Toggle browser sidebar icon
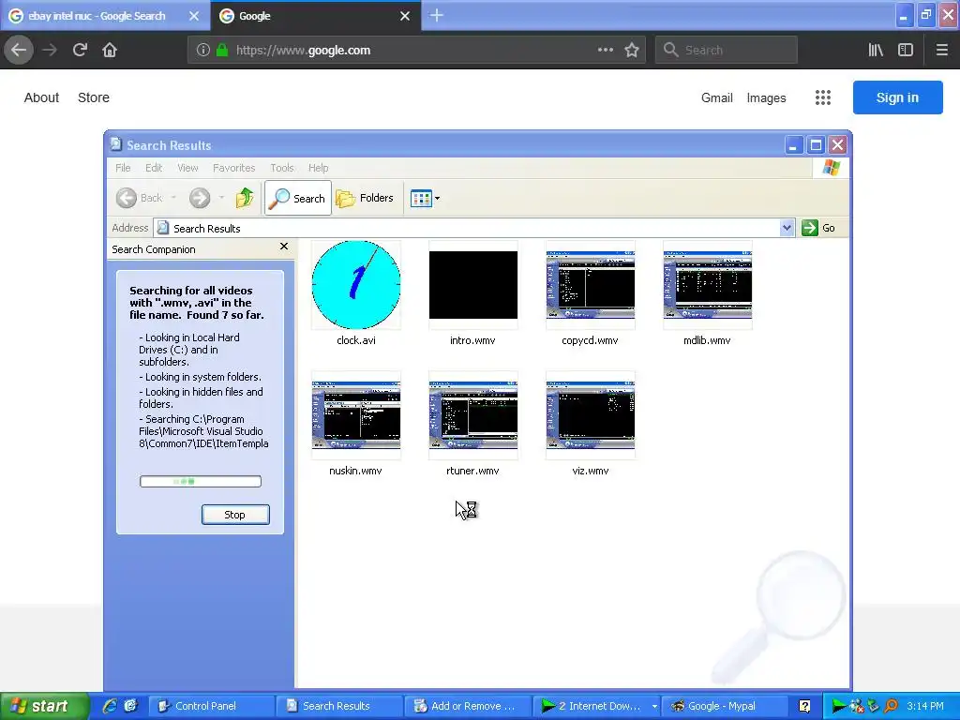 (x=906, y=51)
